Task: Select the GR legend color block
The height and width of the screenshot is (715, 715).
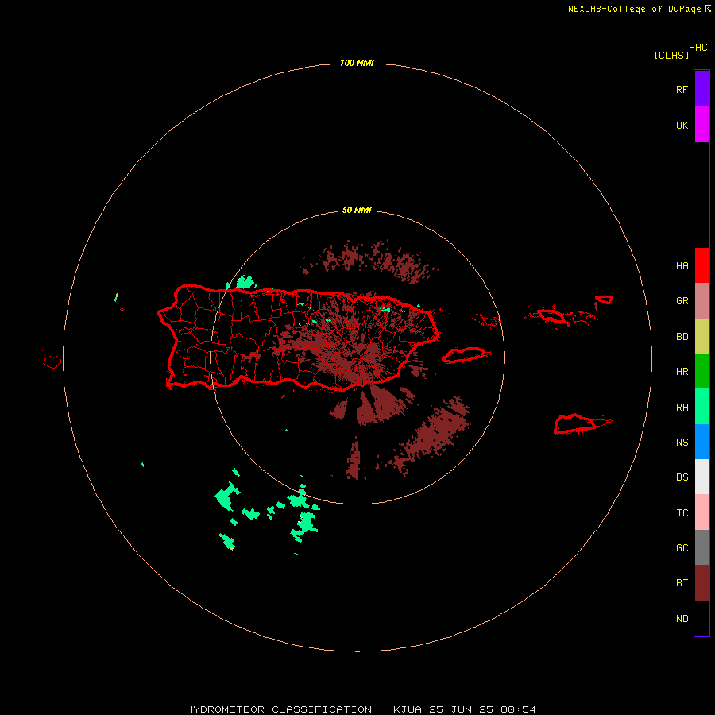Action: click(701, 301)
